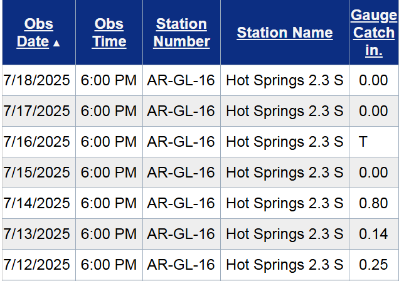Select the 7/15/2025 date cell
This screenshot has width=399, height=281.
tap(37, 172)
